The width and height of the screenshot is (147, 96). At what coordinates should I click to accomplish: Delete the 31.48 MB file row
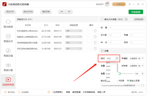95,49
